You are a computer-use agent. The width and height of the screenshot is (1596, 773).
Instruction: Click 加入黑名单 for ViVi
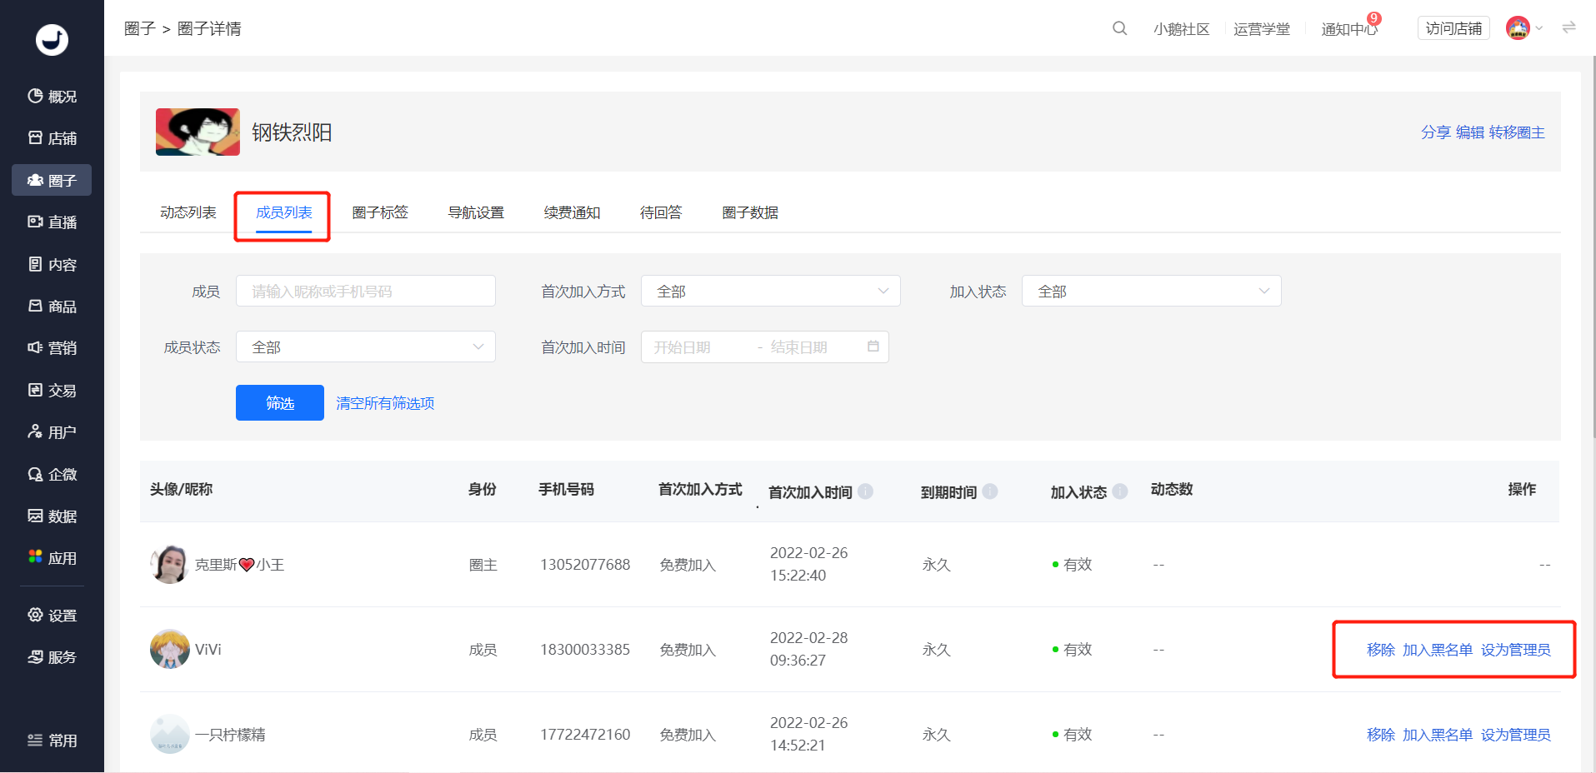coord(1438,650)
